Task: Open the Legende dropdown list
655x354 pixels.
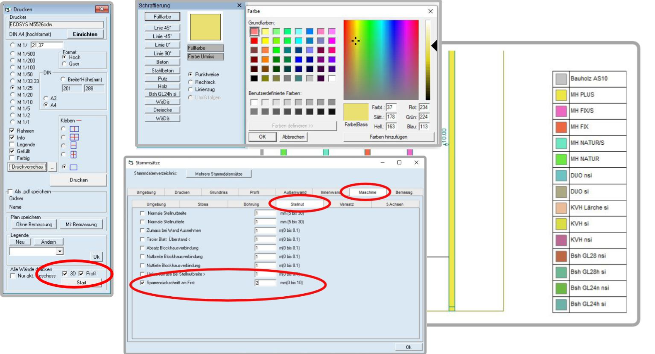Action: pyautogui.click(x=60, y=251)
